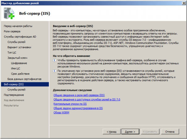This screenshot has height=139, width=187.
Task: Go back with the '< Назад' button
Action: coord(112,132)
